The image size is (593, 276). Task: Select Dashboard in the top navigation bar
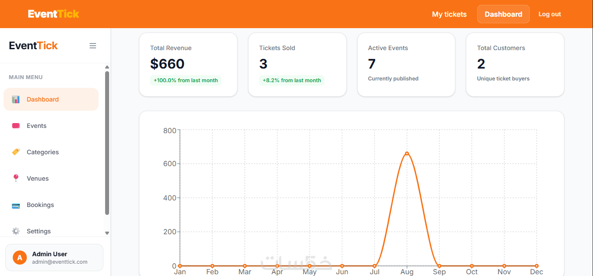click(x=503, y=14)
